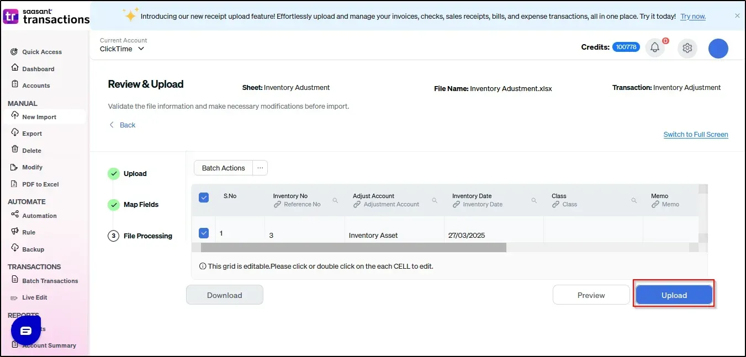Open the Batch Actions menu
The image size is (746, 357).
coord(223,168)
